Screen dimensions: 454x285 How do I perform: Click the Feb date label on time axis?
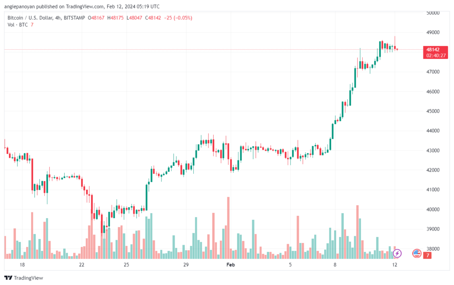click(230, 265)
